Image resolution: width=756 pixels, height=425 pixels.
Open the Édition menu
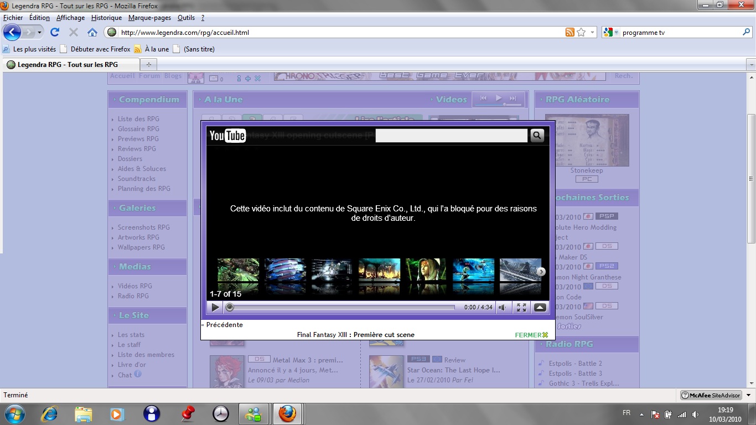coord(39,18)
